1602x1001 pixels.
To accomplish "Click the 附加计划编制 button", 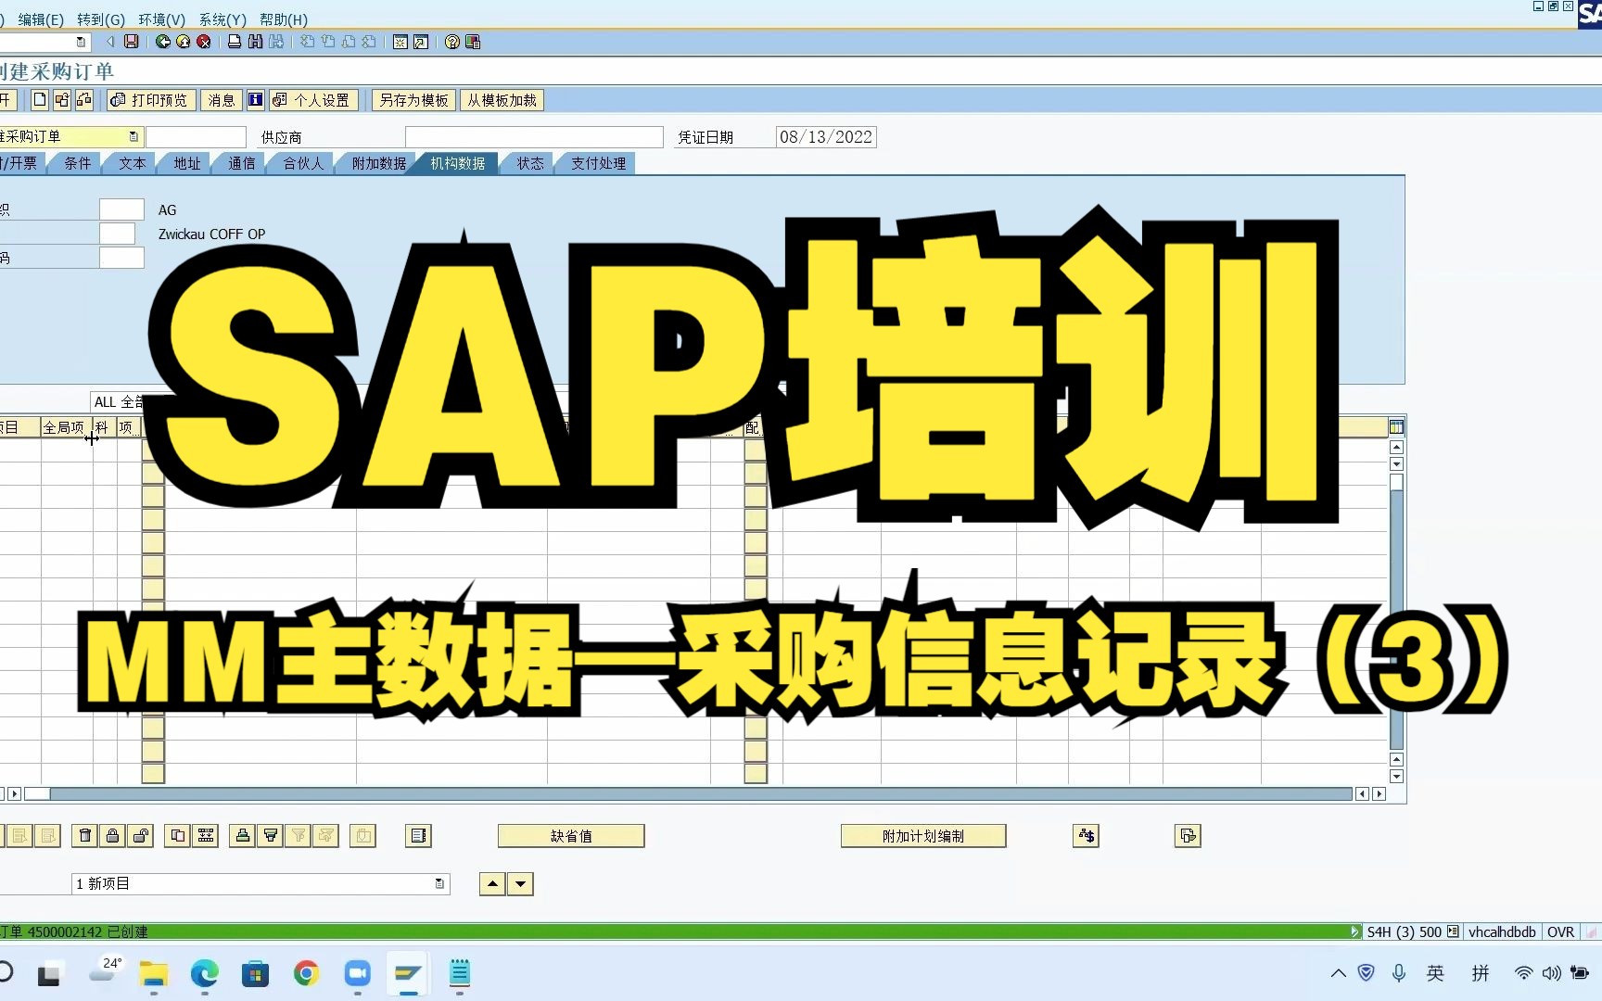I will tap(923, 836).
